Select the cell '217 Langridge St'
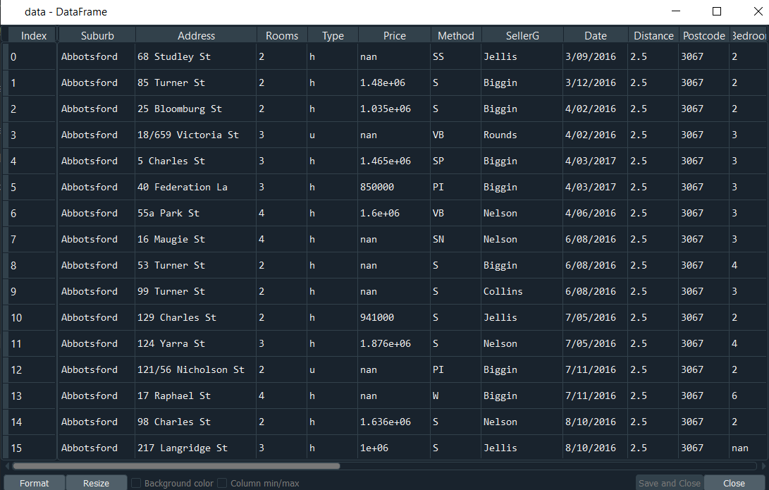 point(196,448)
